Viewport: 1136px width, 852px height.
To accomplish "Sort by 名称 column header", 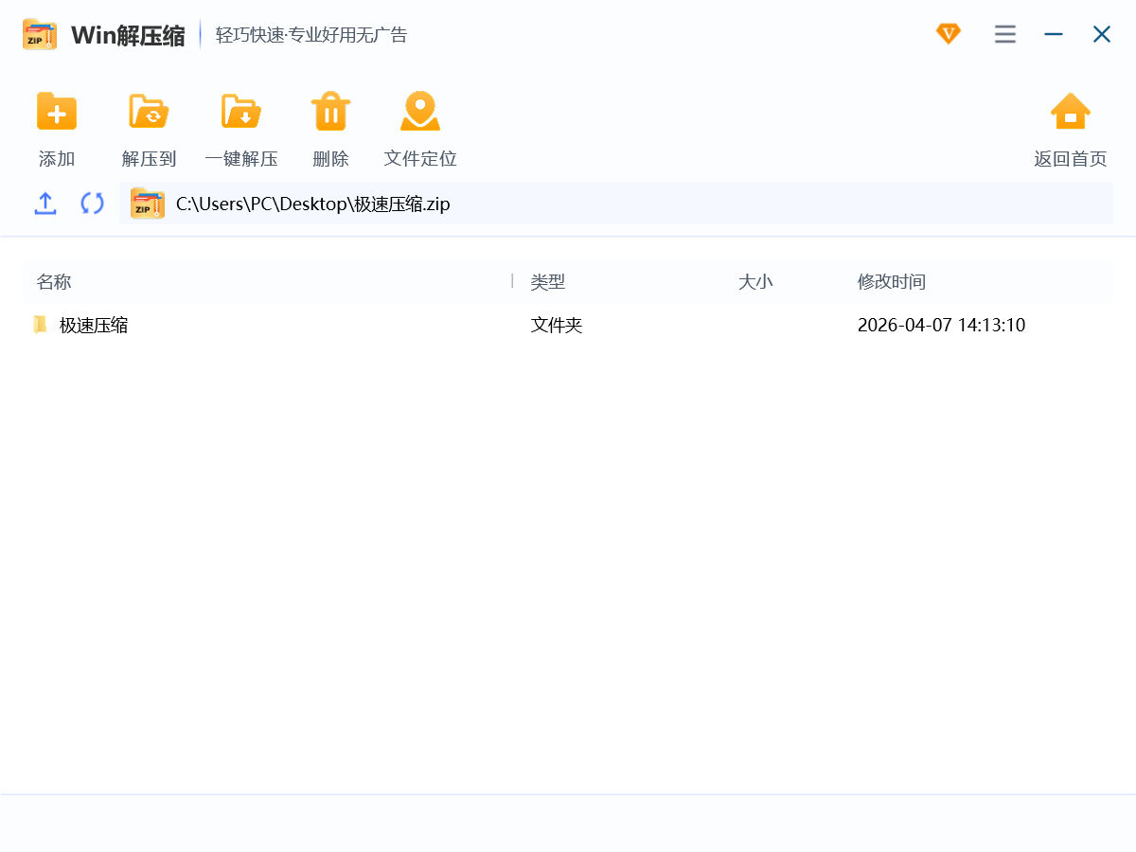I will coord(54,282).
